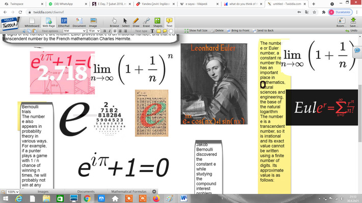The width and height of the screenshot is (362, 203).
Task: Click the zoom magnifier icon
Action: (x=3, y=192)
